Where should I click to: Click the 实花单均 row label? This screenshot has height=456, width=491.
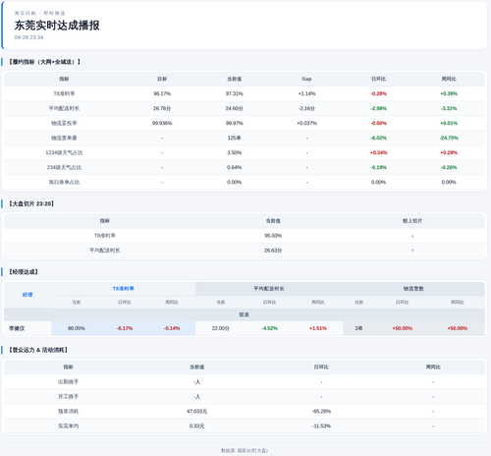click(68, 426)
